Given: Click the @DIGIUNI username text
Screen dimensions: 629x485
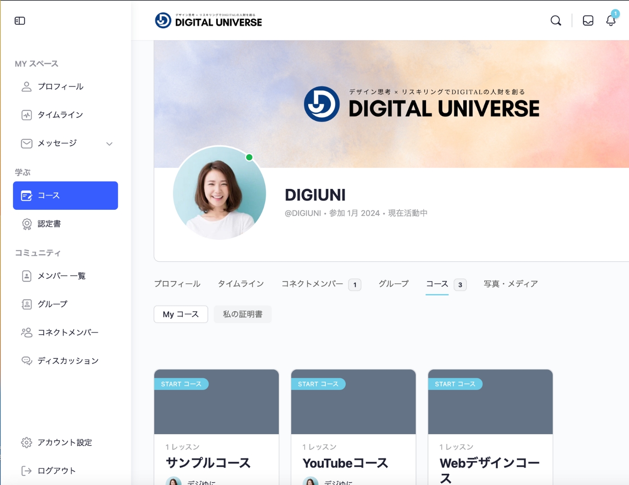Looking at the screenshot, I should 303,213.
